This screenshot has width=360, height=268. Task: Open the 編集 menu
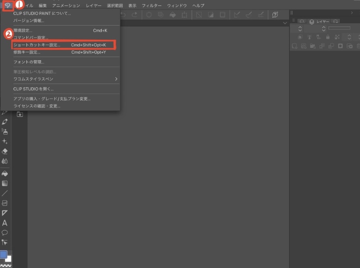43,5
